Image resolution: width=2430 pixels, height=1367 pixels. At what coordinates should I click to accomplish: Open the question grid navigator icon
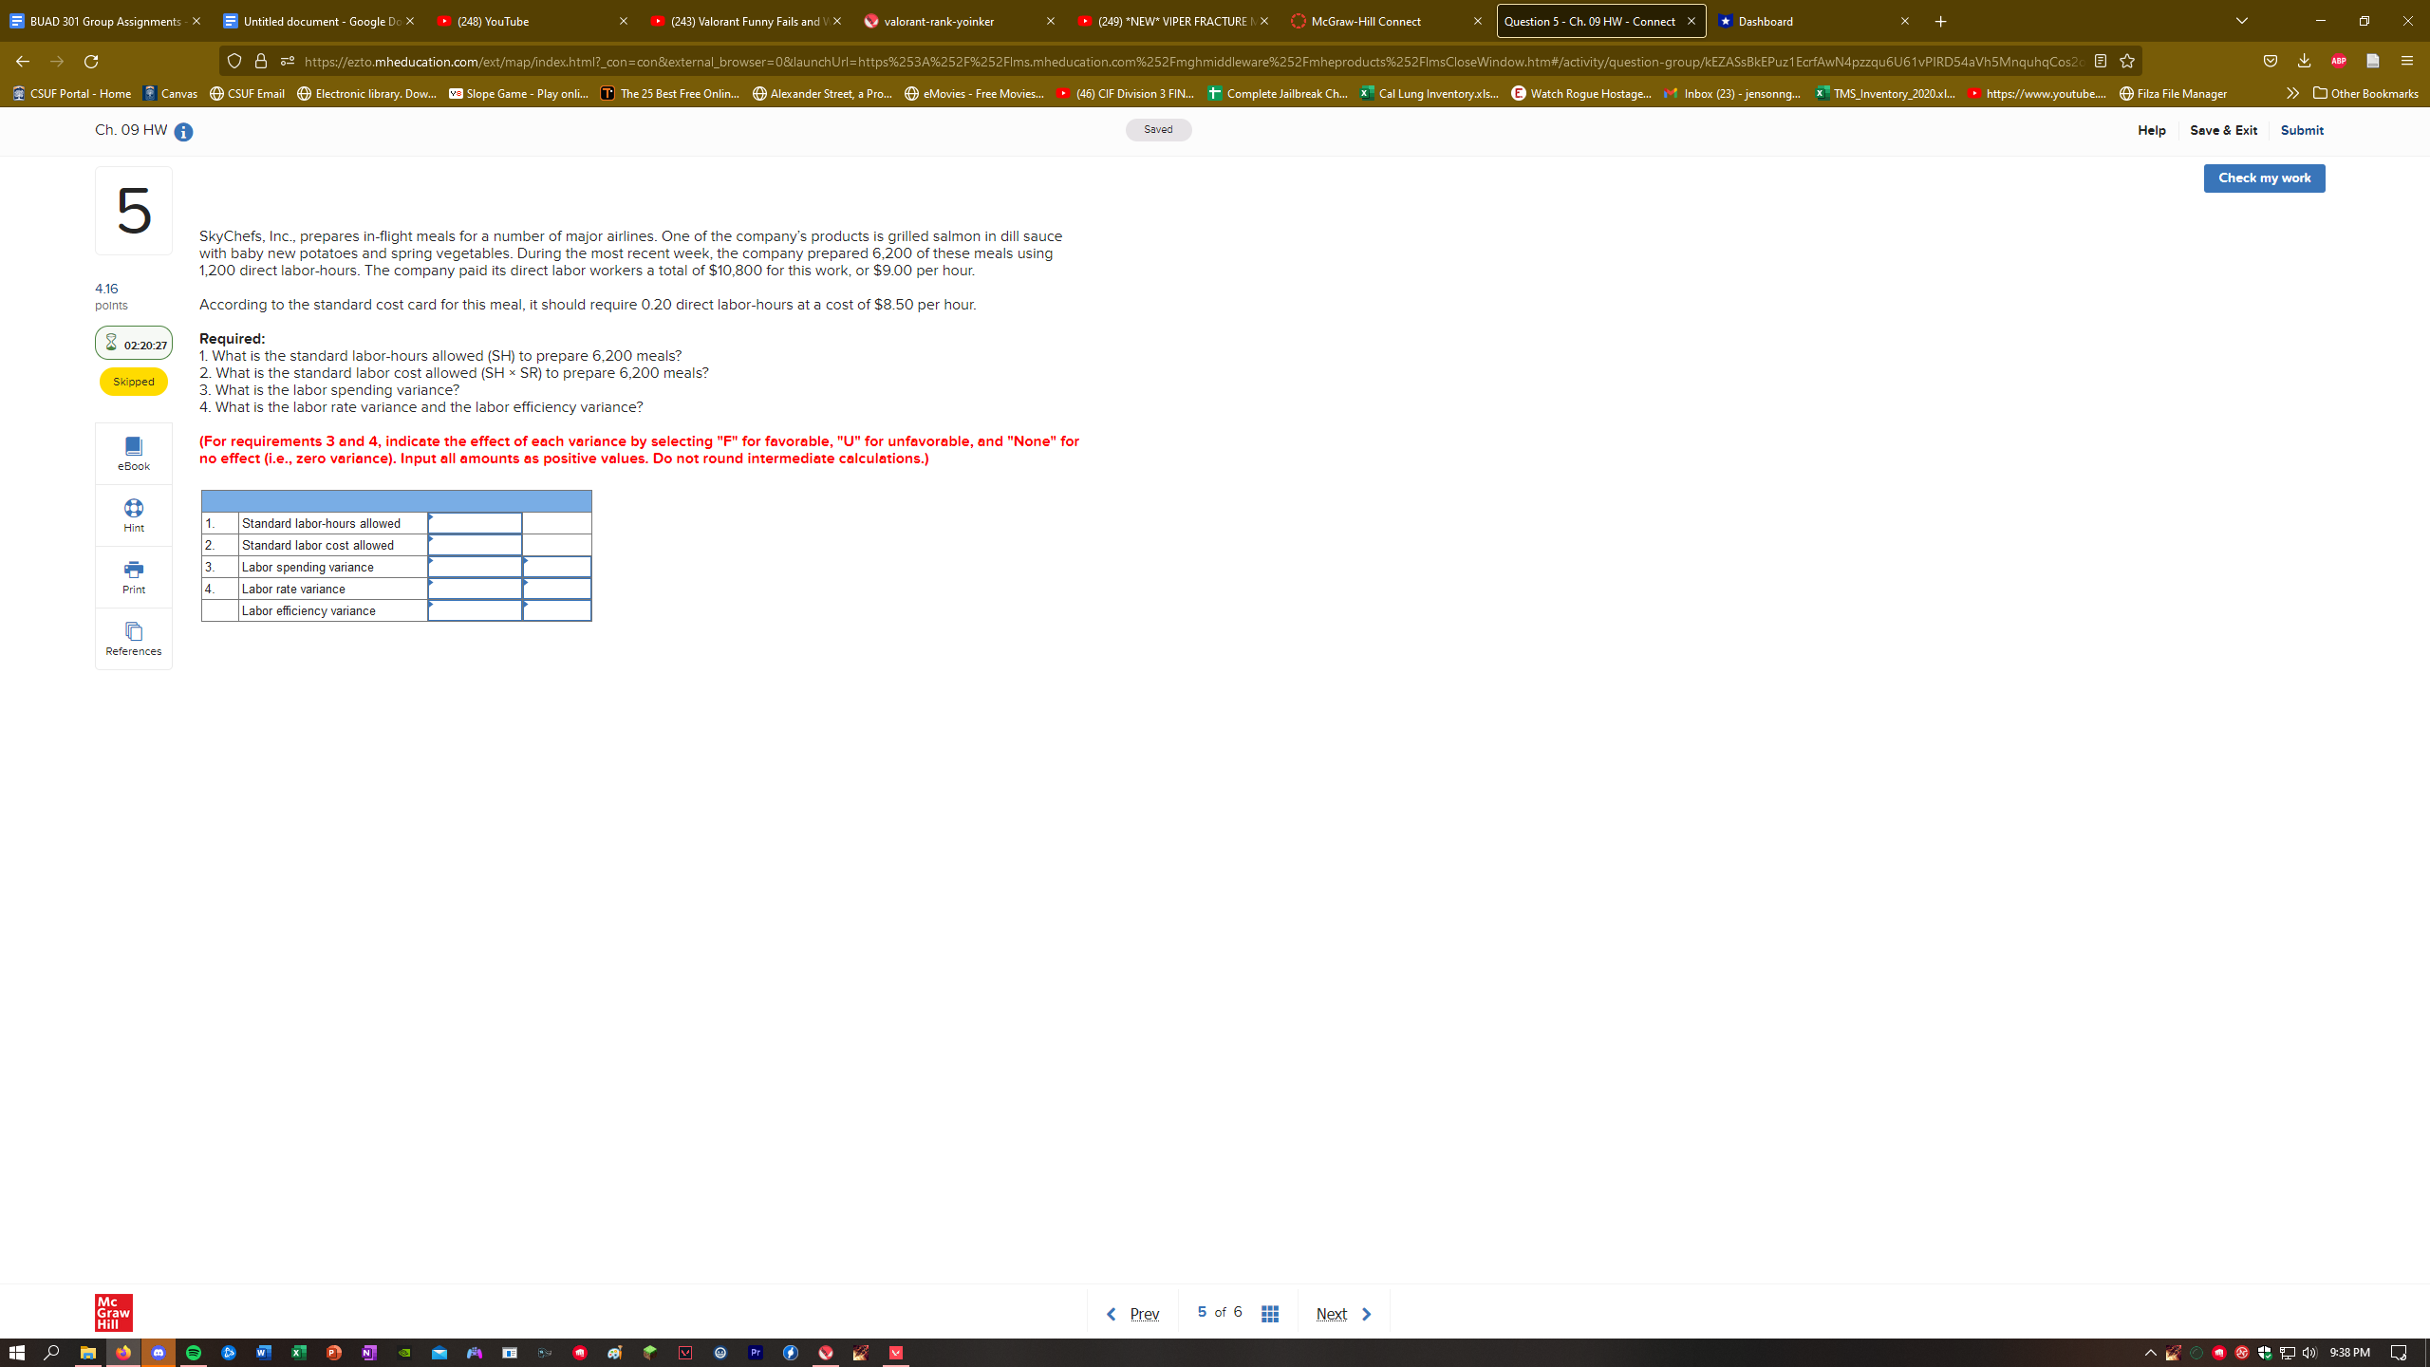tap(1270, 1314)
